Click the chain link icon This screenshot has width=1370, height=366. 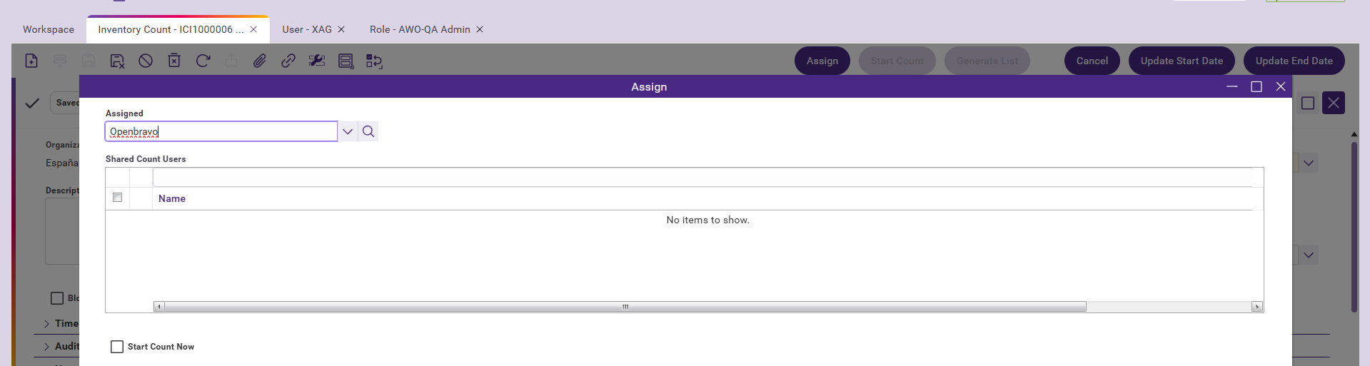tap(288, 61)
